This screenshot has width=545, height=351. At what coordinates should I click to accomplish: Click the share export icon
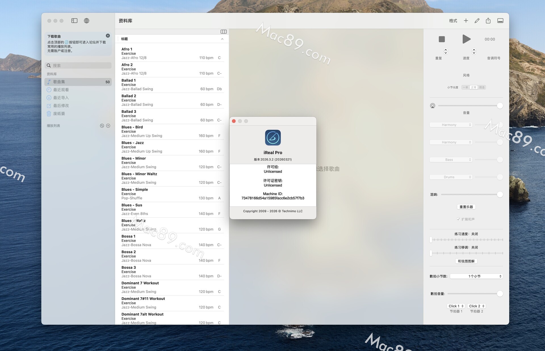(488, 21)
